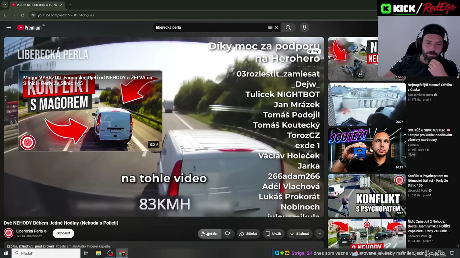Click the '122 tis. odberateľov' subscriber count
The height and width of the screenshot is (258, 460).
[29, 236]
